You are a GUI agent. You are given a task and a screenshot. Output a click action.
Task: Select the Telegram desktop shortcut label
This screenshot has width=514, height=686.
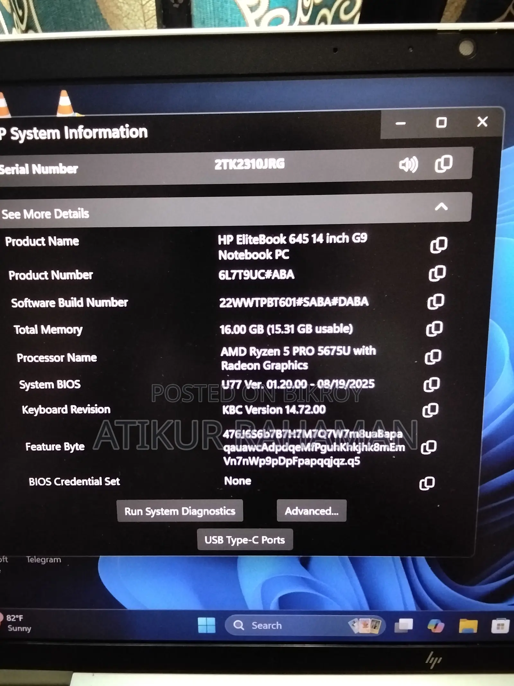coord(44,560)
